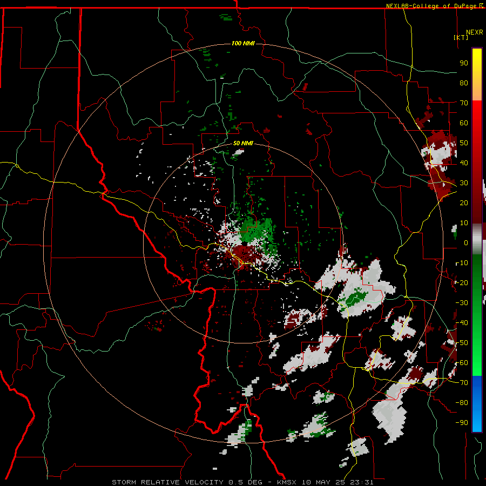Screen dimensions: 486x486
Task: Click the positive 20 scale value
Action: coord(464,202)
